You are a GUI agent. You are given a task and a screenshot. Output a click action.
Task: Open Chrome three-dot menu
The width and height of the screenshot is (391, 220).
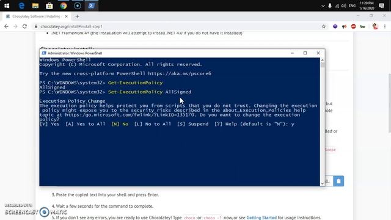click(x=385, y=26)
